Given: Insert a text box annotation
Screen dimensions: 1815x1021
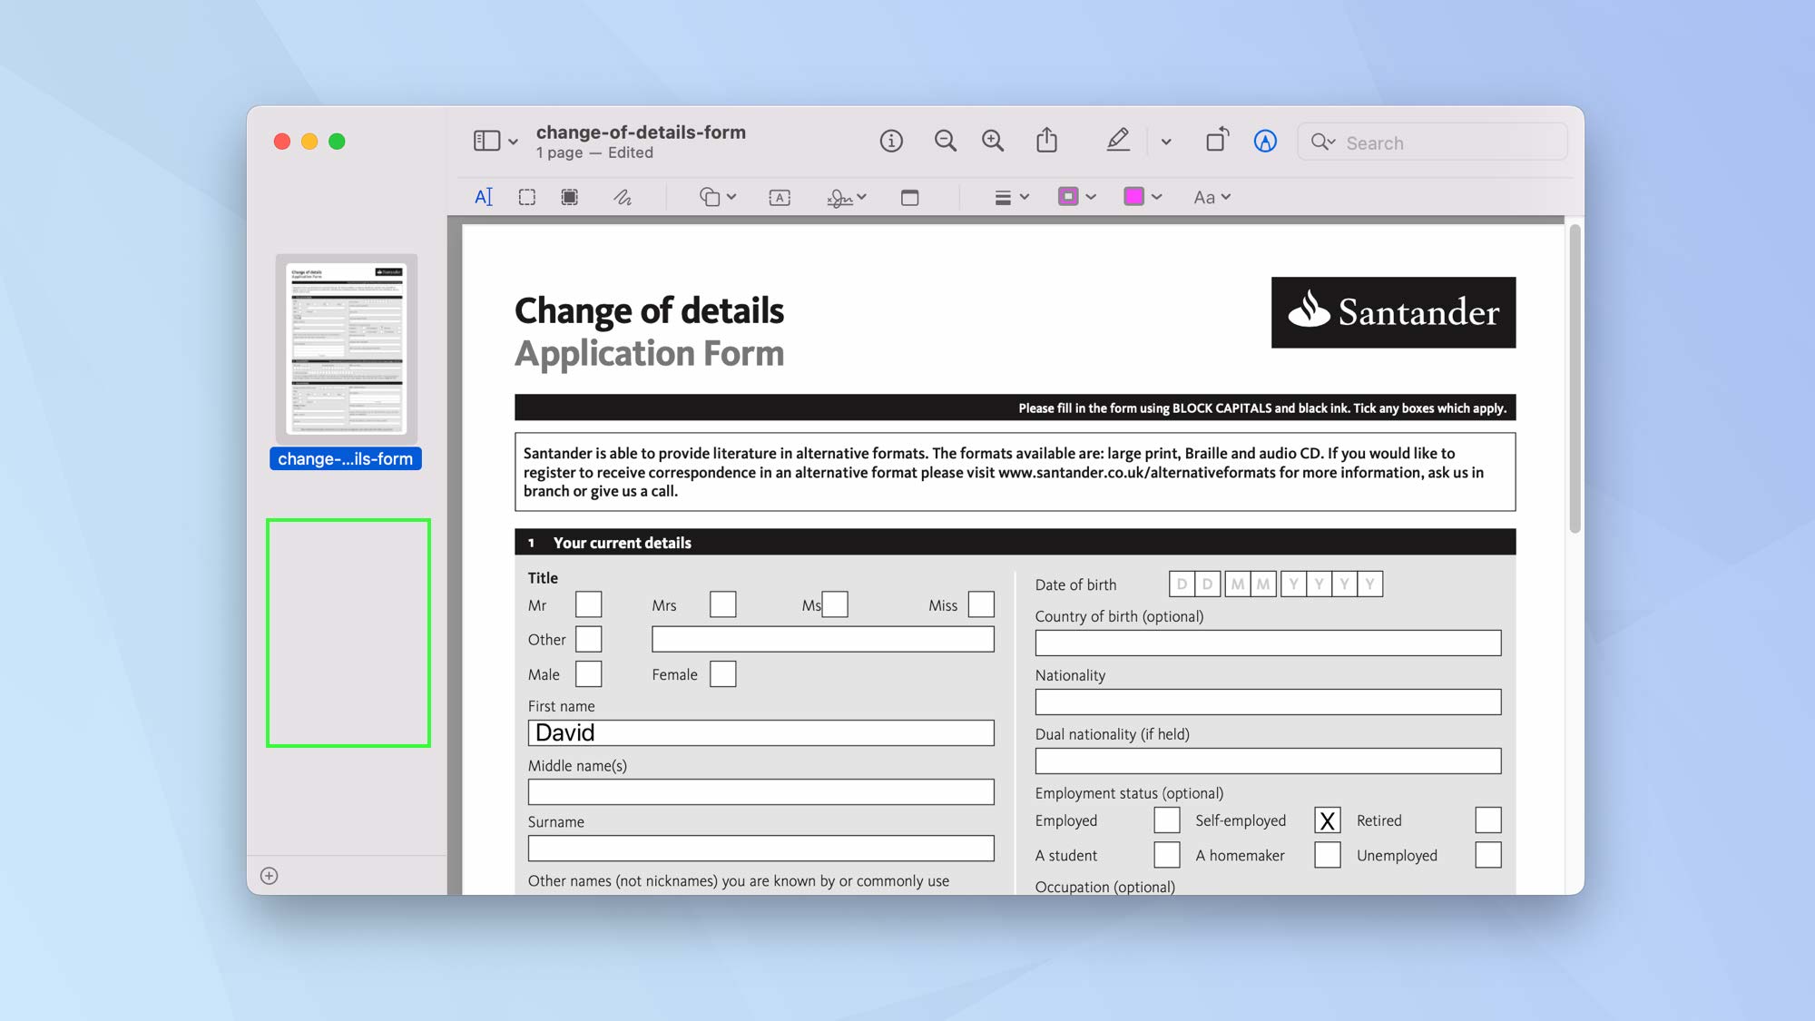Looking at the screenshot, I should 778,197.
